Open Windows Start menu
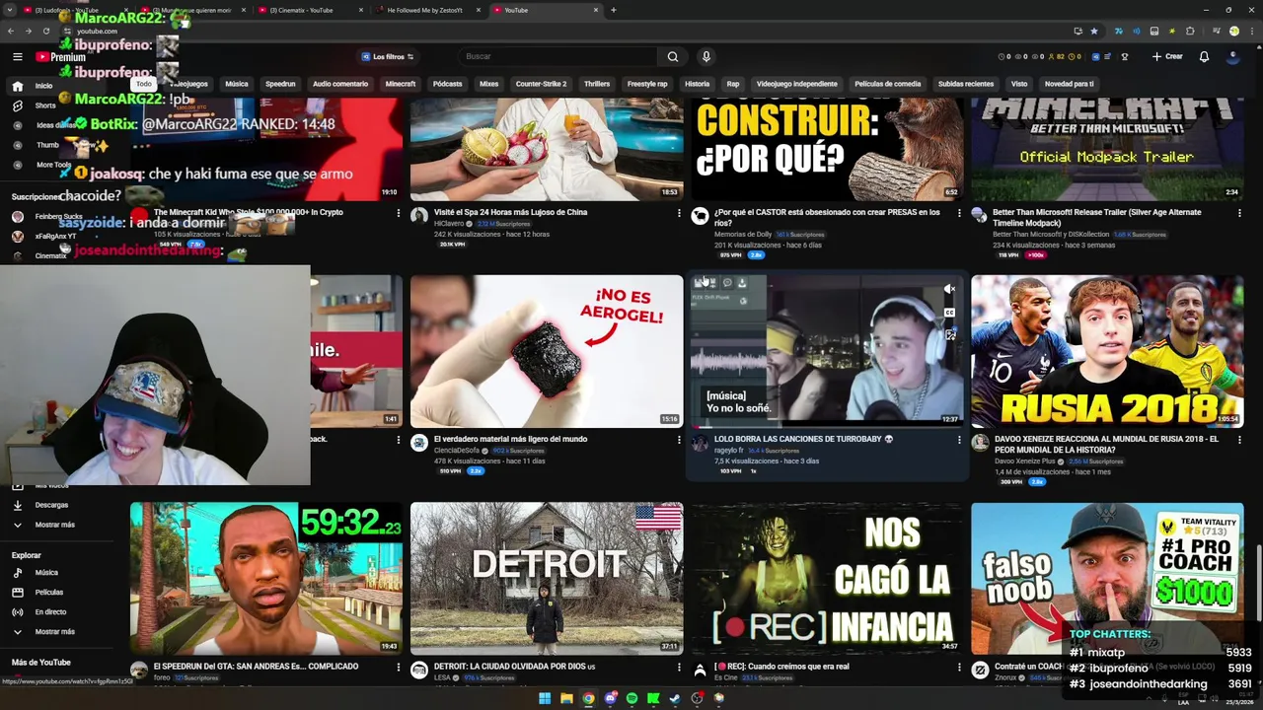The image size is (1263, 710). (544, 698)
